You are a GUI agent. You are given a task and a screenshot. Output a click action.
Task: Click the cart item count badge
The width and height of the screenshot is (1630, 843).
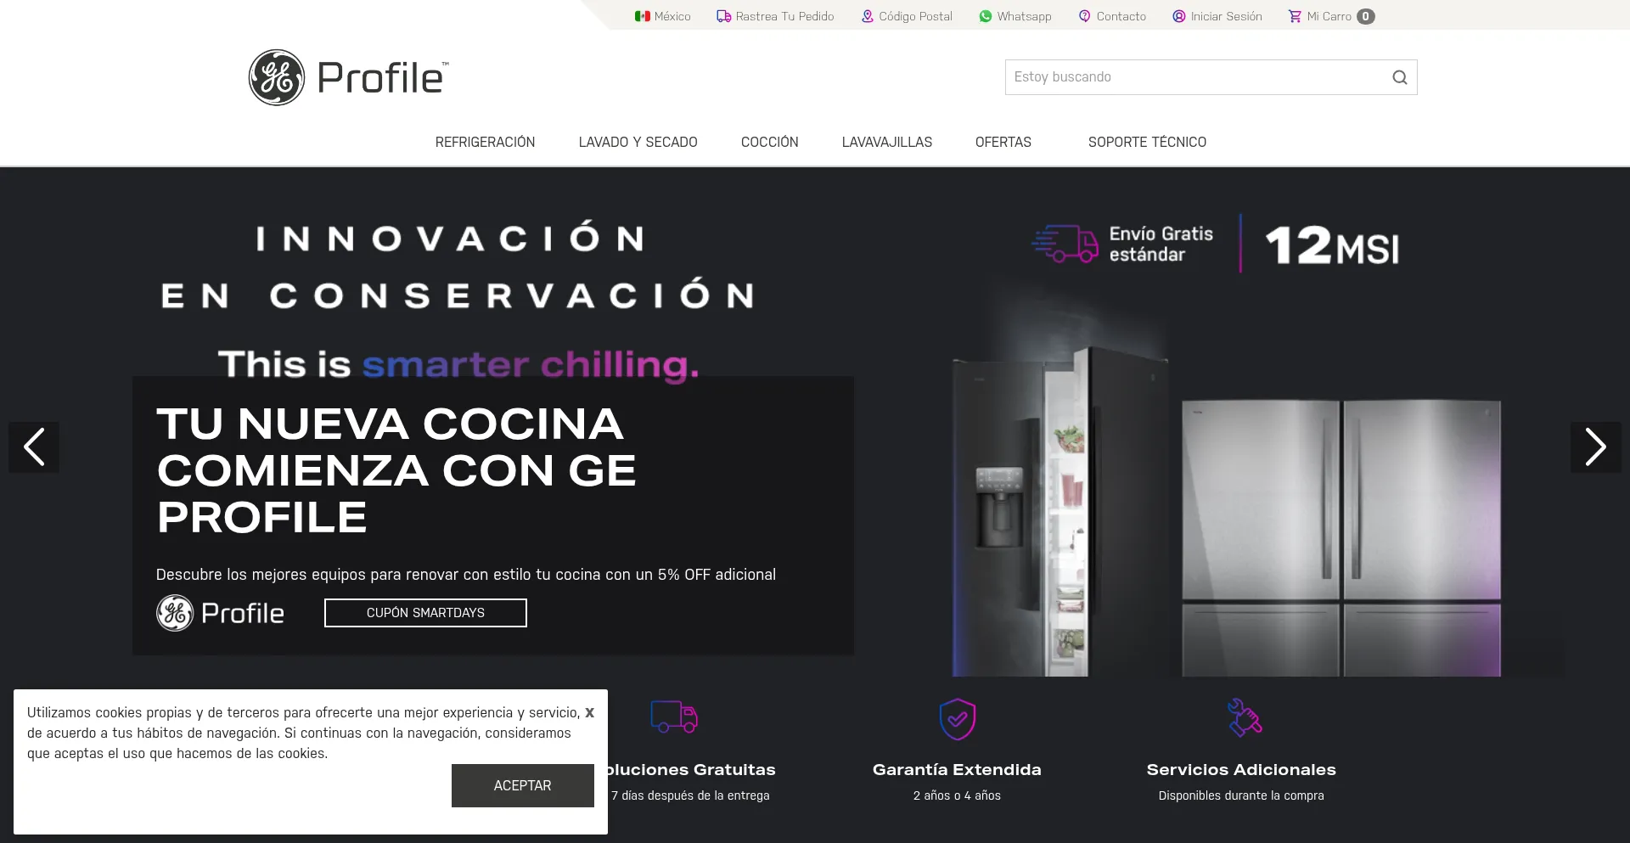[x=1365, y=16]
